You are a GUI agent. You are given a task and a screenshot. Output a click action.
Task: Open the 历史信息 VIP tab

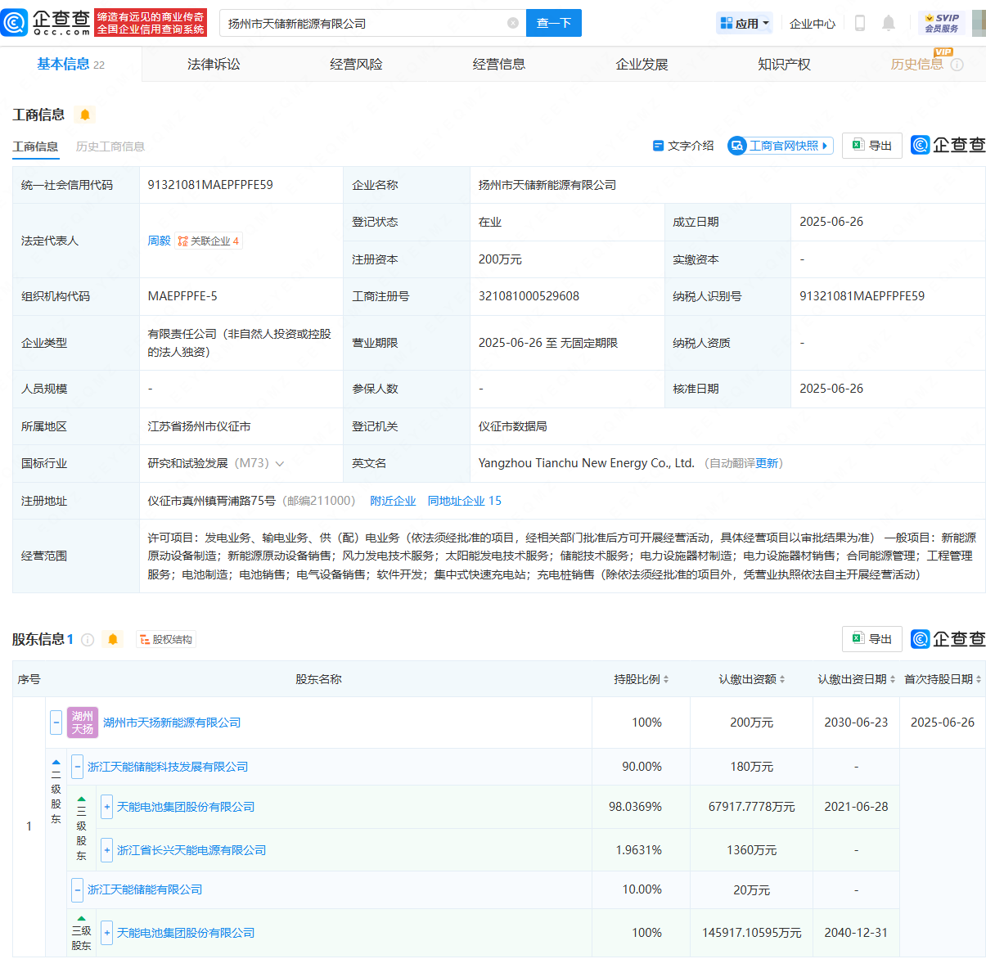917,64
